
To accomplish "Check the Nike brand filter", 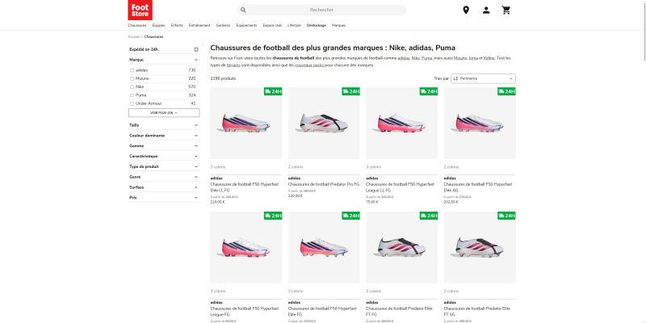I will (x=132, y=87).
